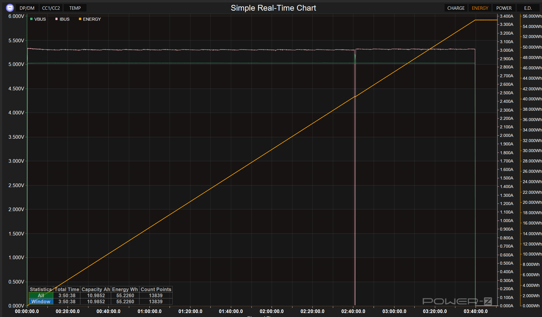Toggle the ENERGY curve button
This screenshot has width=542, height=317.
480,8
